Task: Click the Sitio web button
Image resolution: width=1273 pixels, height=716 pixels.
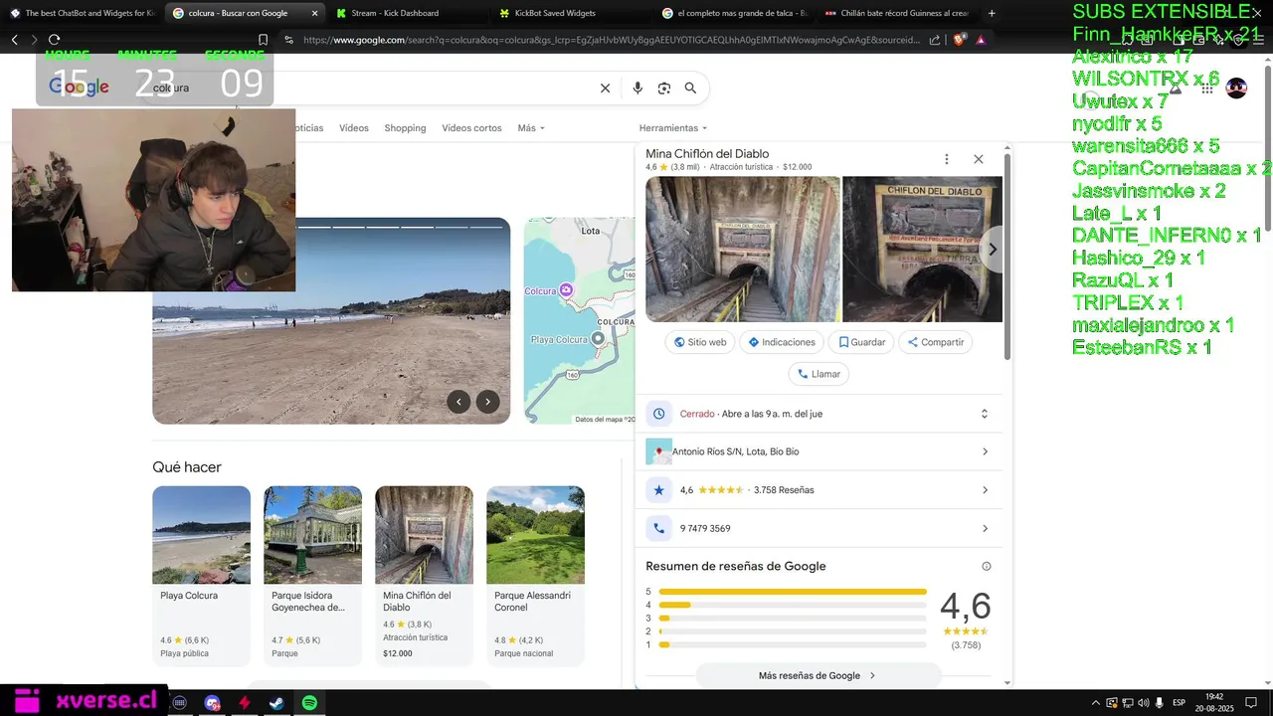Action: 700,342
